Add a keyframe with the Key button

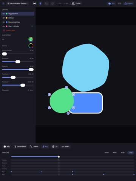click(x=7, y=147)
